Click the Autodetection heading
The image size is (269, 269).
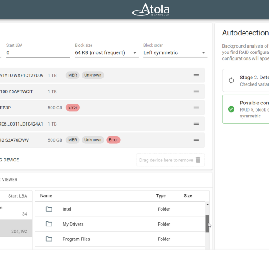click(x=245, y=33)
